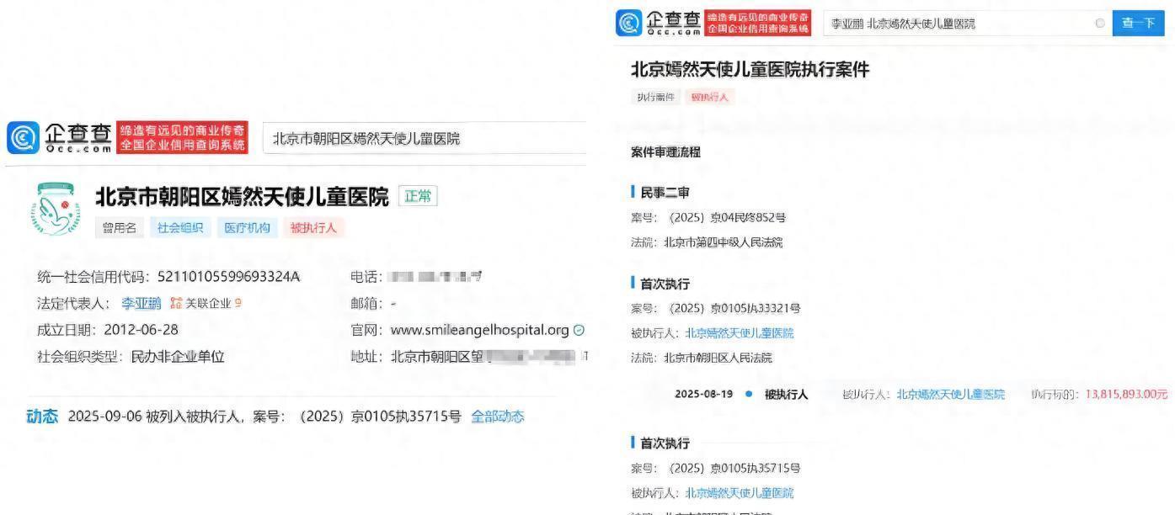
Task: Select the 曾用名 tag
Action: 120,228
